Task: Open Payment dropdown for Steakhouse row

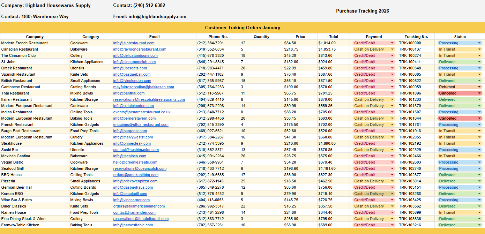Action: [x=374, y=143]
